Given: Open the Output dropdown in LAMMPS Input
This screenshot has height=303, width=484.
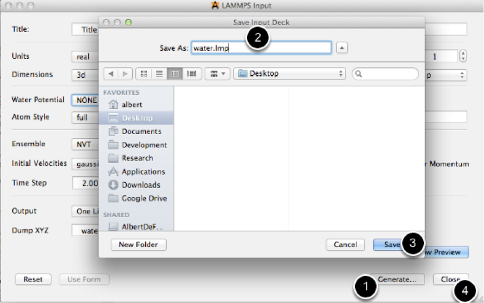Looking at the screenshot, I should [x=85, y=211].
